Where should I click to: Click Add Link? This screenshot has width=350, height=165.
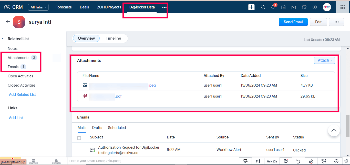click(16, 118)
